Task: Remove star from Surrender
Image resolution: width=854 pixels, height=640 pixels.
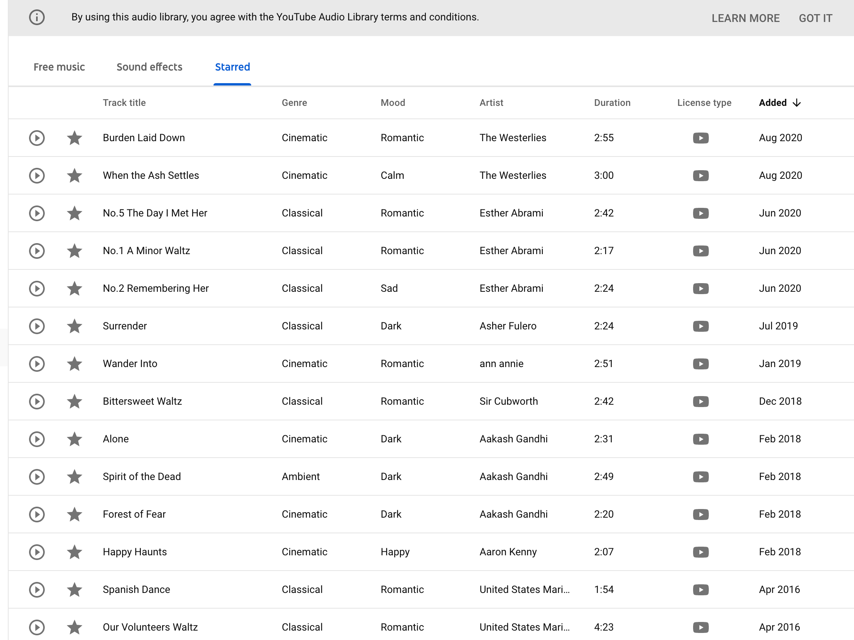Action: point(75,326)
